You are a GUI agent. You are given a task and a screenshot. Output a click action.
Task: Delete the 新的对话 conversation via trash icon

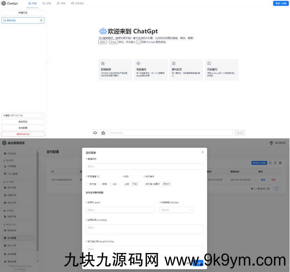click(x=41, y=20)
